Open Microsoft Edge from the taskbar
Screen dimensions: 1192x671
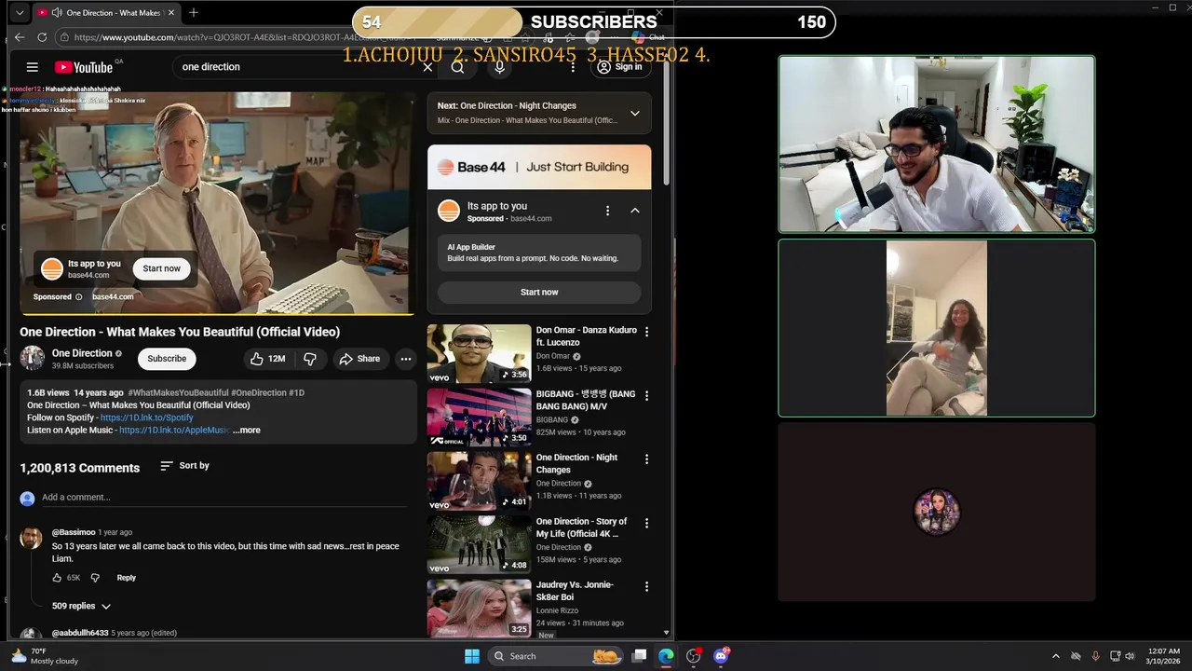point(666,656)
